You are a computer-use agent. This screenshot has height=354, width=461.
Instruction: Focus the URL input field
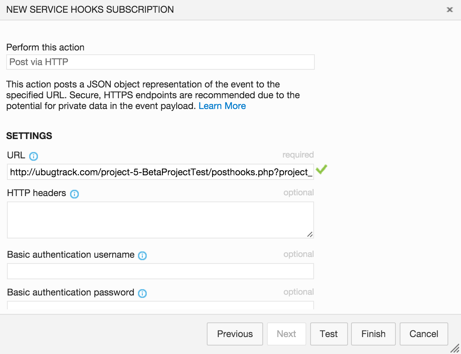[x=160, y=172]
